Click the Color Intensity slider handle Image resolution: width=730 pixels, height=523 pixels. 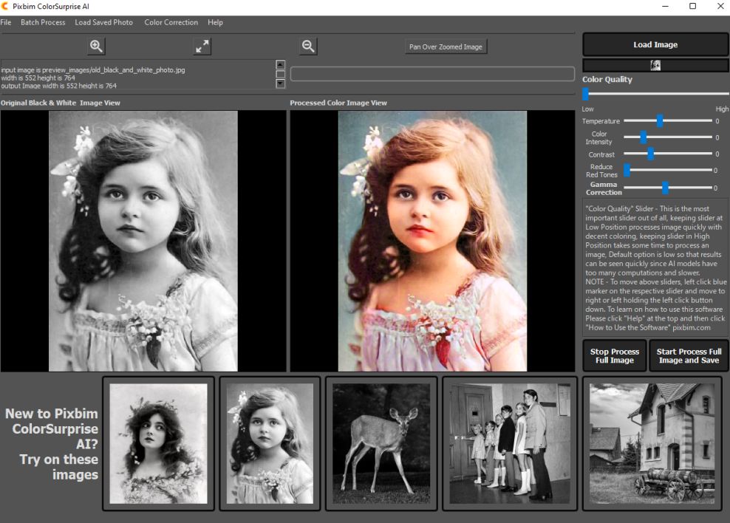pos(644,137)
